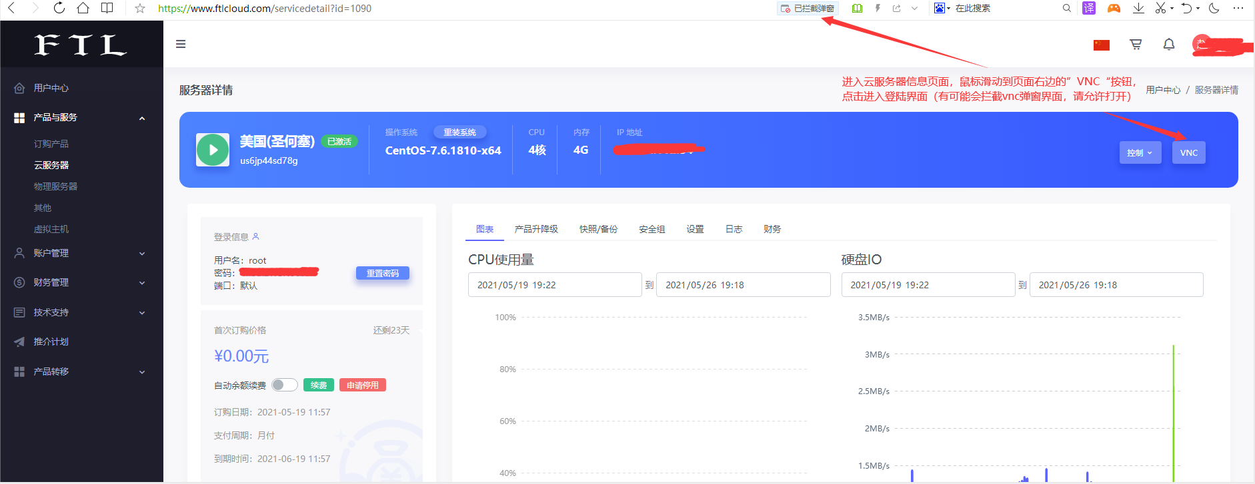Switch to 日志 tab
Image resolution: width=1255 pixels, height=484 pixels.
click(734, 229)
